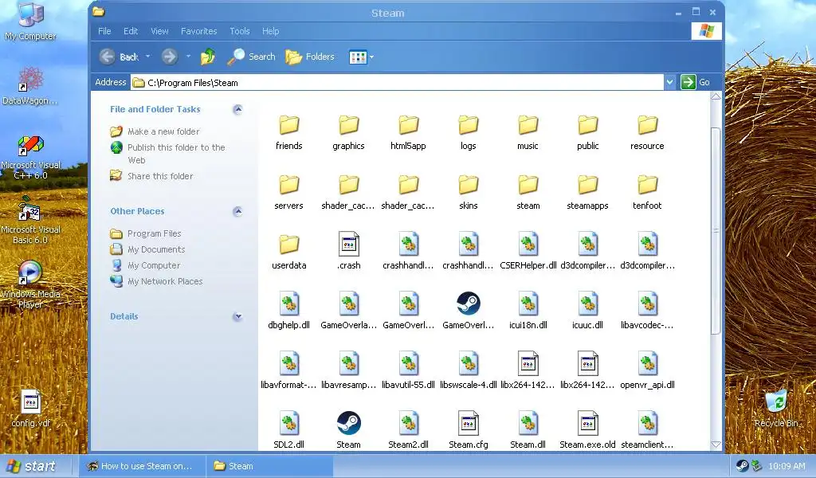Open the logs folder

(x=469, y=132)
